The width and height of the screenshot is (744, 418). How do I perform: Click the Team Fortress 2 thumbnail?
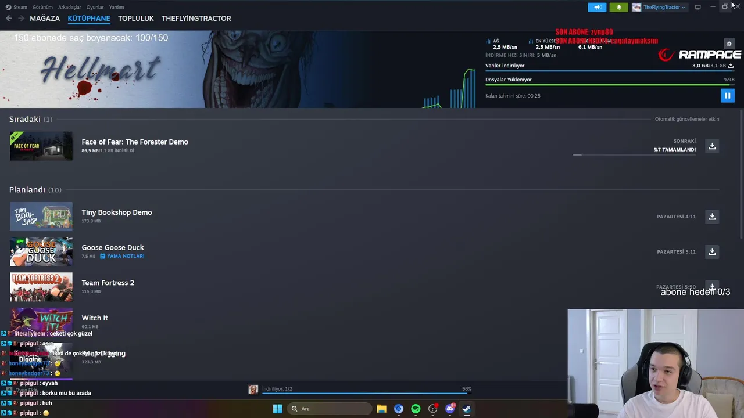(x=41, y=287)
